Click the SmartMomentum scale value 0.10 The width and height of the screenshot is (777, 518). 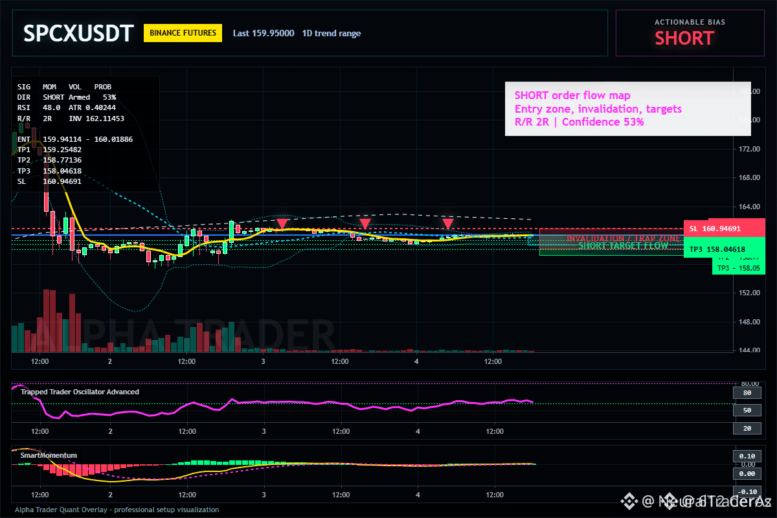click(x=747, y=456)
